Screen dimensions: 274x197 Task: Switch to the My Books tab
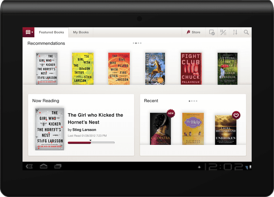81,32
